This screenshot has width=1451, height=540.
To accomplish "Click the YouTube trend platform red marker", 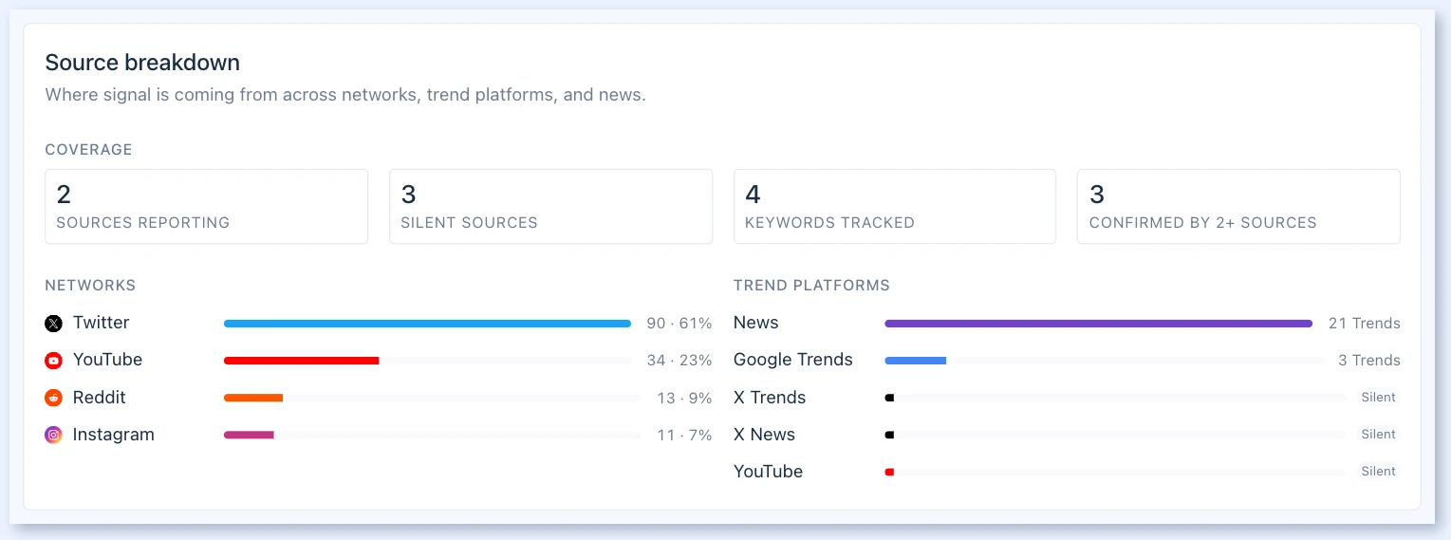I will click(x=889, y=472).
